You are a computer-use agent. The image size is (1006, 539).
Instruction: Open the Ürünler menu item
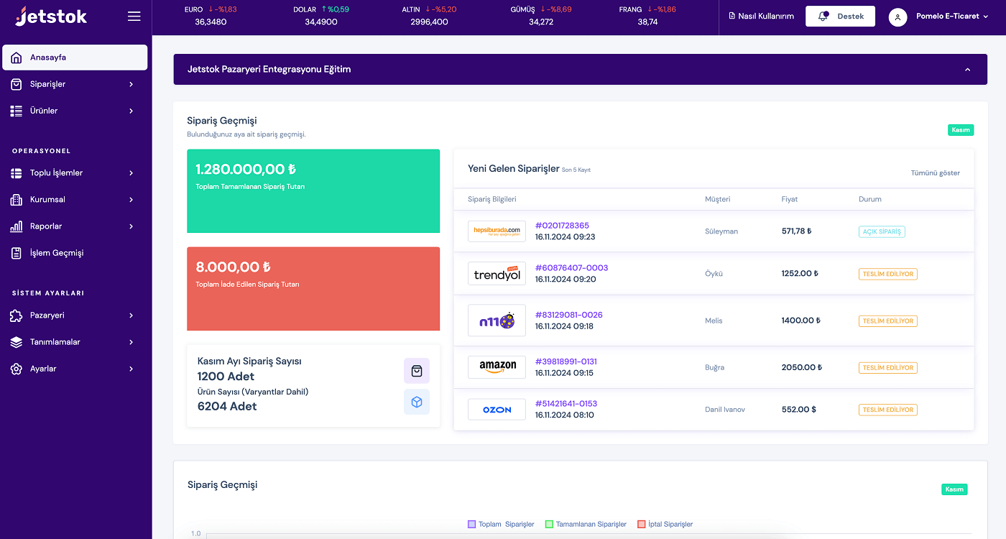point(75,111)
